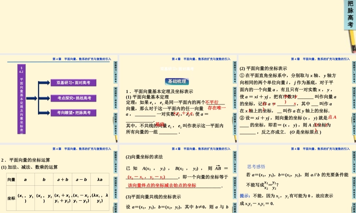Screen dimensions: 356x213
Task: Click the a＋b column header cell
Action: 63,180
